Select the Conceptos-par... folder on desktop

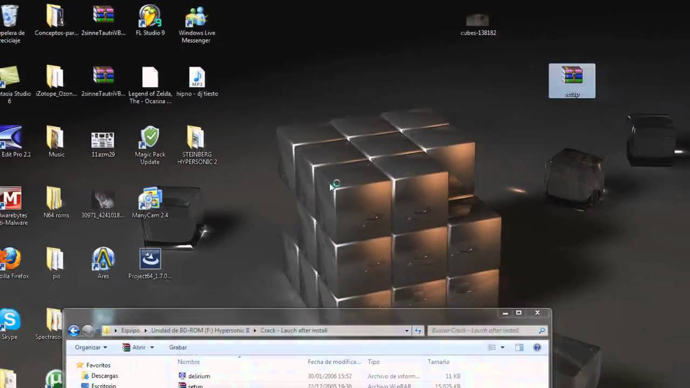[x=56, y=20]
